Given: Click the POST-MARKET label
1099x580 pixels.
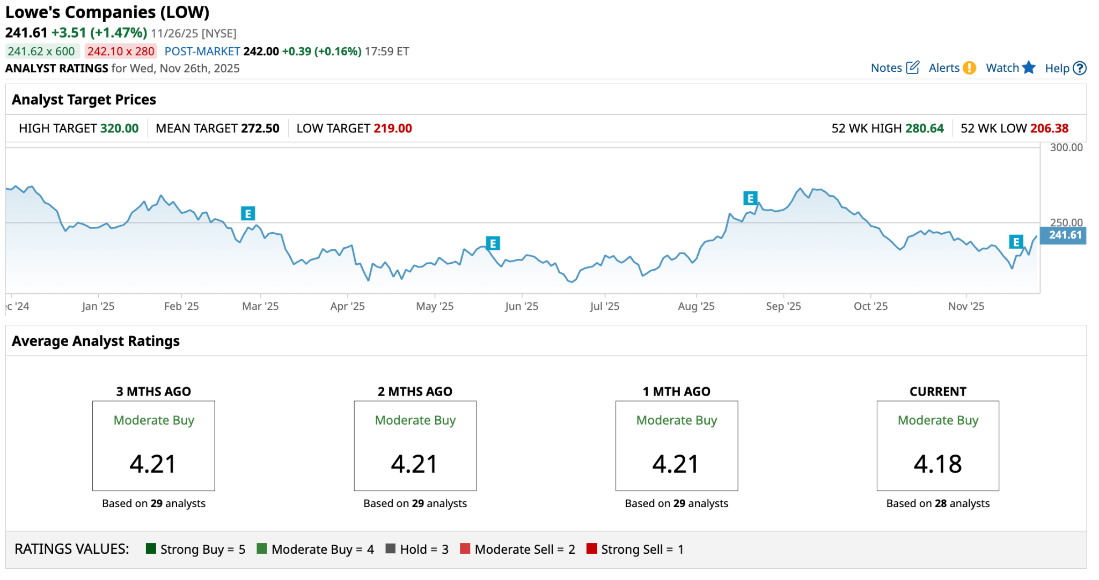Looking at the screenshot, I should click(202, 51).
